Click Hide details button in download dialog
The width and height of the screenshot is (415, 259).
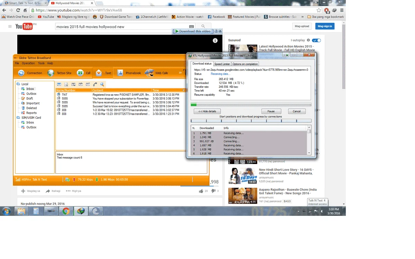click(207, 111)
